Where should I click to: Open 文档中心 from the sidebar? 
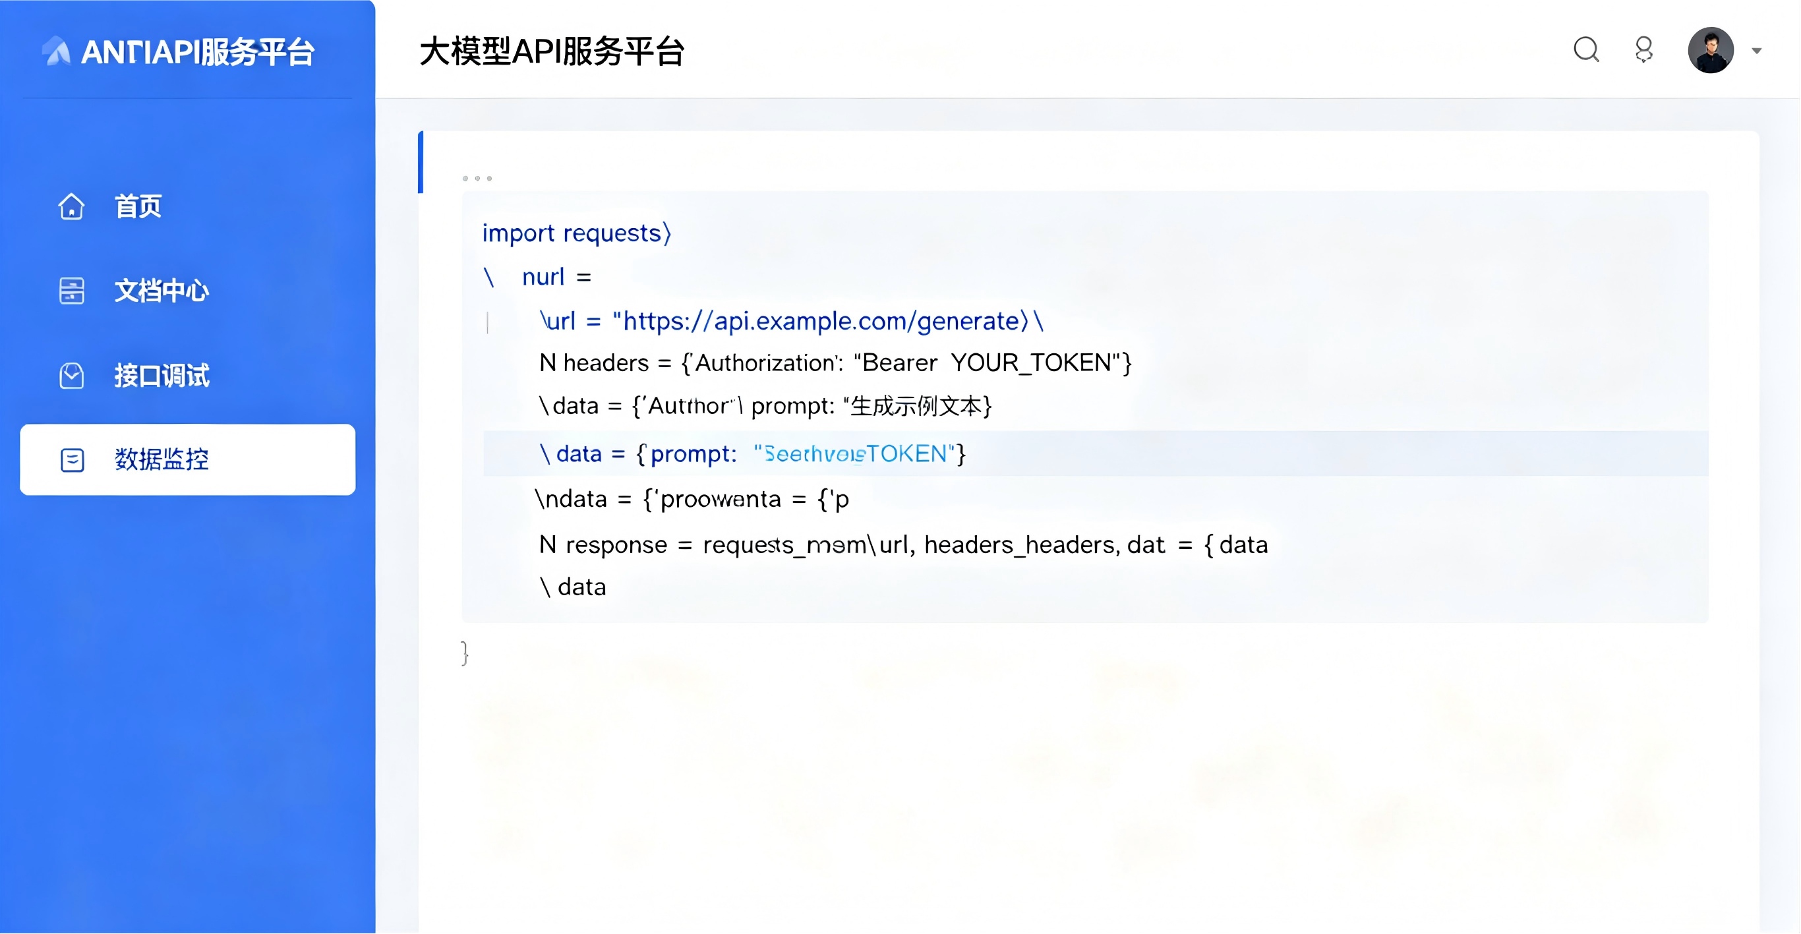coord(162,291)
